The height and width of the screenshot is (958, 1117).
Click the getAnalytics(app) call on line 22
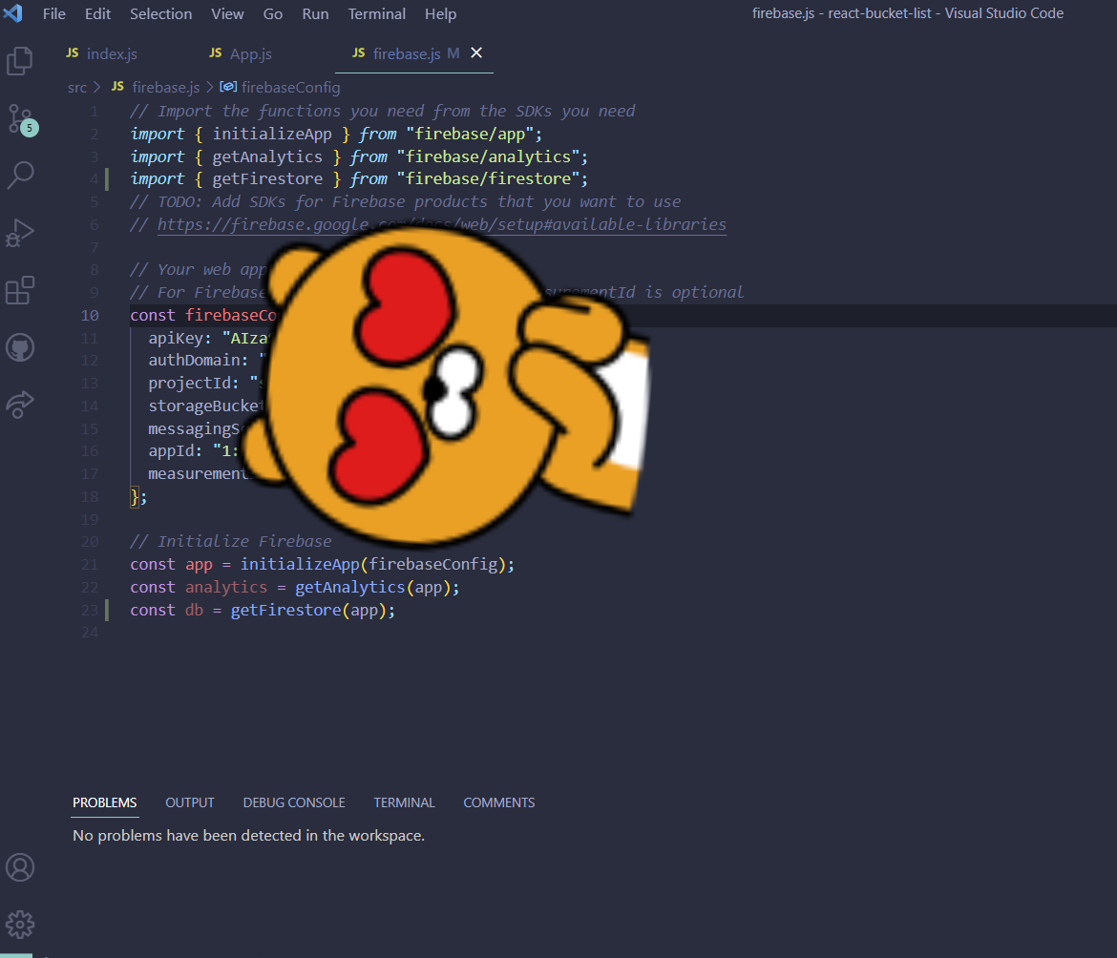click(372, 587)
